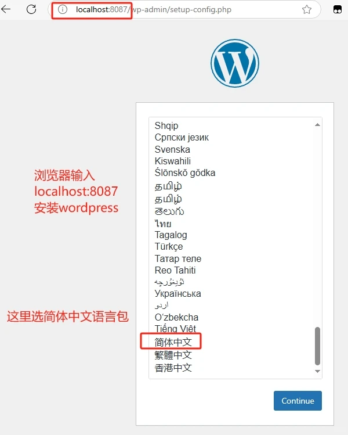
Task: Choose Svenska from the language list
Action: [x=172, y=149]
